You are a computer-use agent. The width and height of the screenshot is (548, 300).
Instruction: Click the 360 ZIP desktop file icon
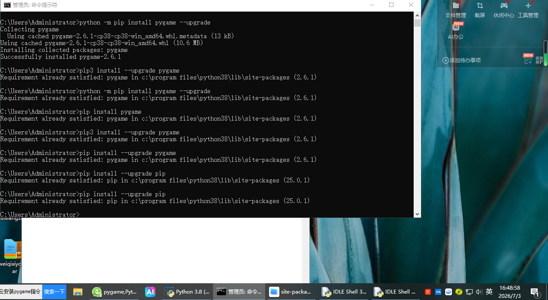point(12,249)
